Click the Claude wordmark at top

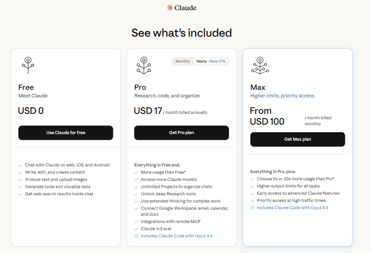(185, 8)
